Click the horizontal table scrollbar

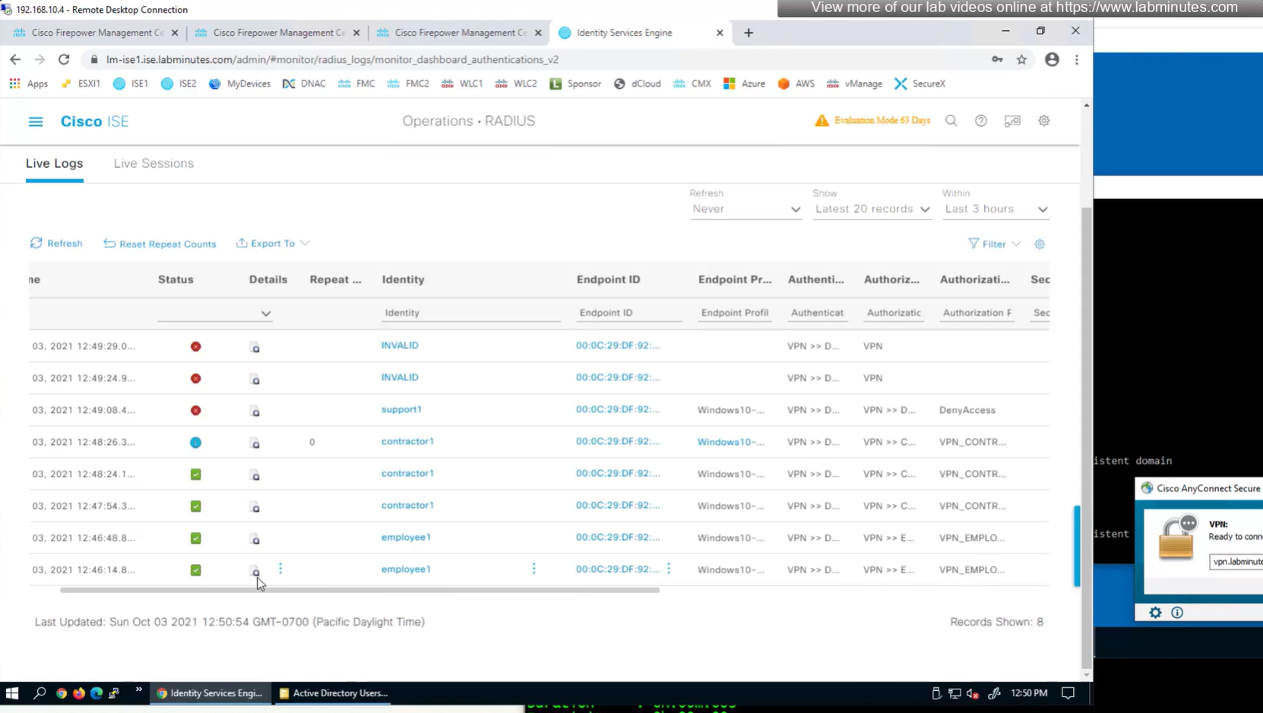[359, 590]
